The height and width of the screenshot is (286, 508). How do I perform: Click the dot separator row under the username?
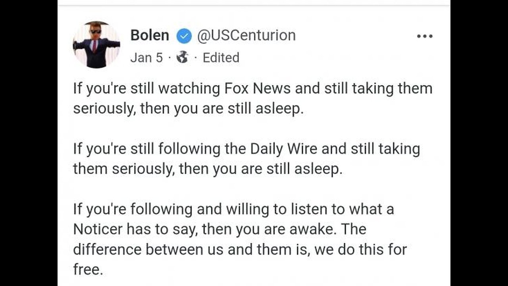(x=187, y=58)
